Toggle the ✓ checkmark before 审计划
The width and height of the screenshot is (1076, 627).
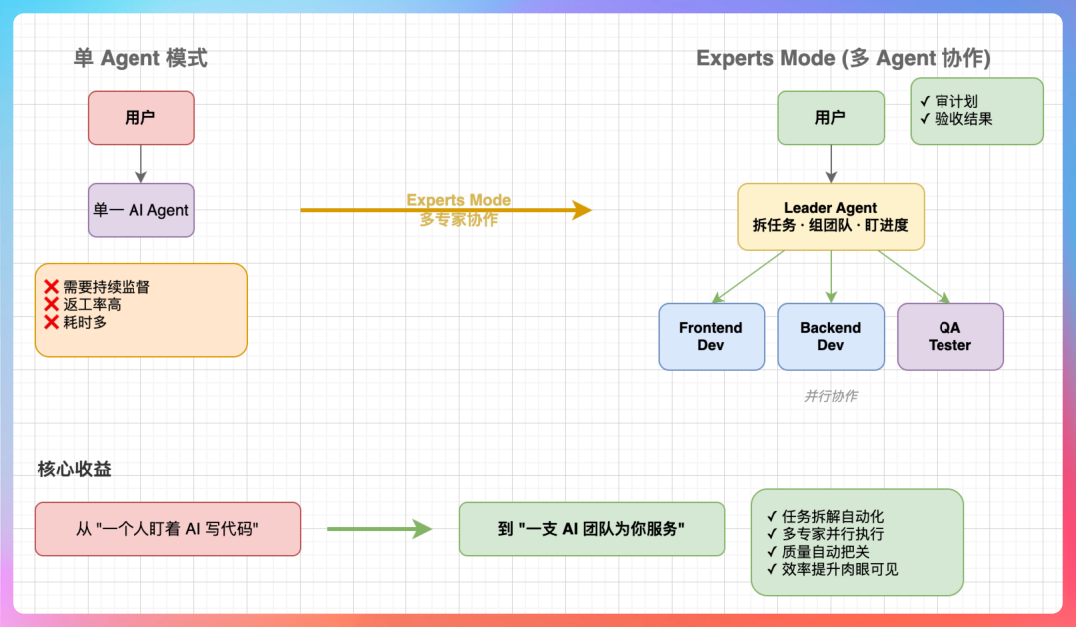(x=924, y=100)
